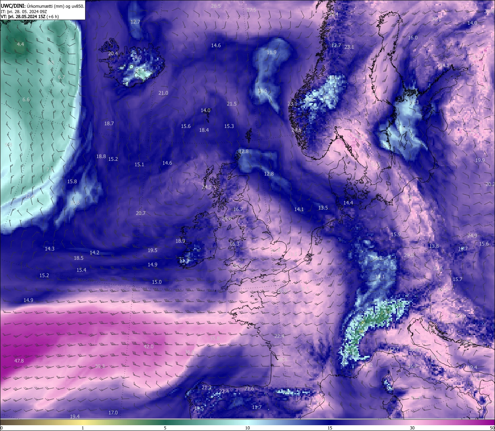
Task: Click the 'VT: þri. 28.05.2024 15Z (+6 h)' line
Action: (x=30, y=17)
